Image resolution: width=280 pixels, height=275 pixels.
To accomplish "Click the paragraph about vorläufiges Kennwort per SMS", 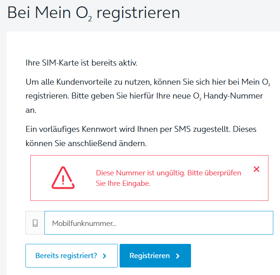I will pyautogui.click(x=141, y=136).
